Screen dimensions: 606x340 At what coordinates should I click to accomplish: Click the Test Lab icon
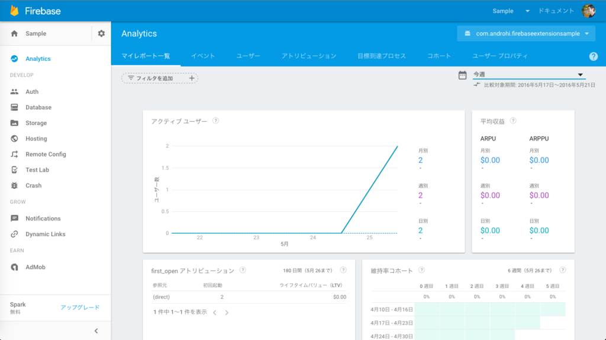[x=14, y=169]
